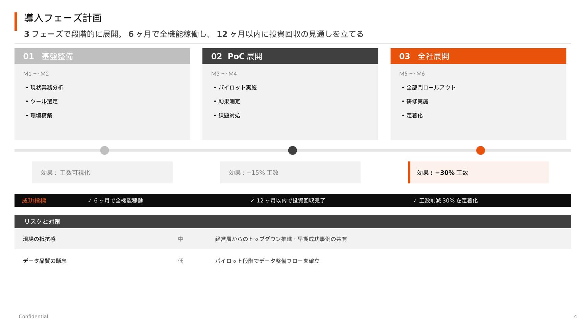Screen dimensions: 586x329
Task: Click the checkmark beside 工数削減 30% を定着化
Action: [415, 200]
